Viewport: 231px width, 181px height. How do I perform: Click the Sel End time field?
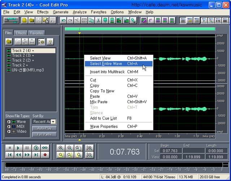[x=194, y=151]
